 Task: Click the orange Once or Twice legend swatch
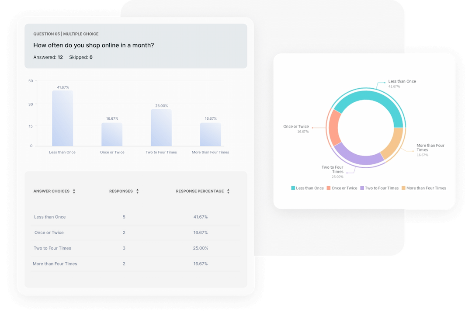tap(329, 188)
